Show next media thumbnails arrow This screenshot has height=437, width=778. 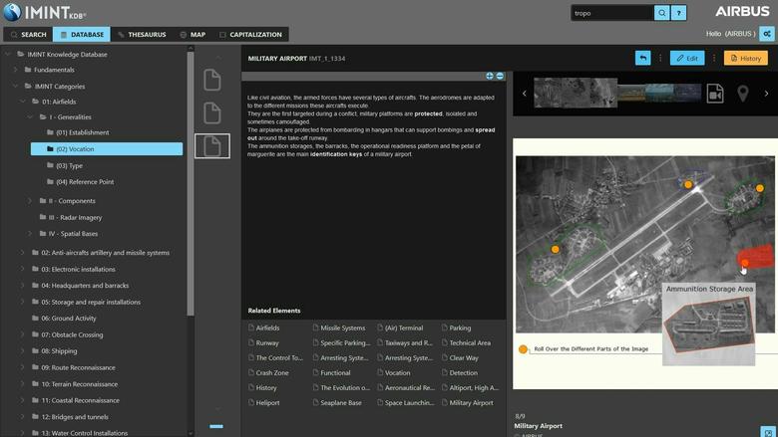tap(766, 93)
